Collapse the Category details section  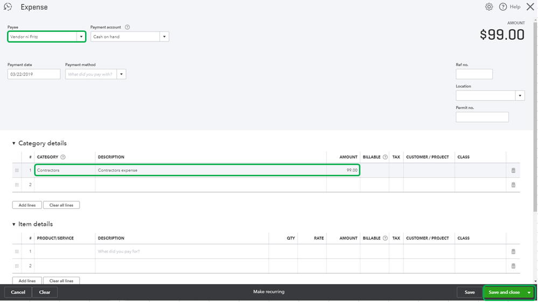14,144
